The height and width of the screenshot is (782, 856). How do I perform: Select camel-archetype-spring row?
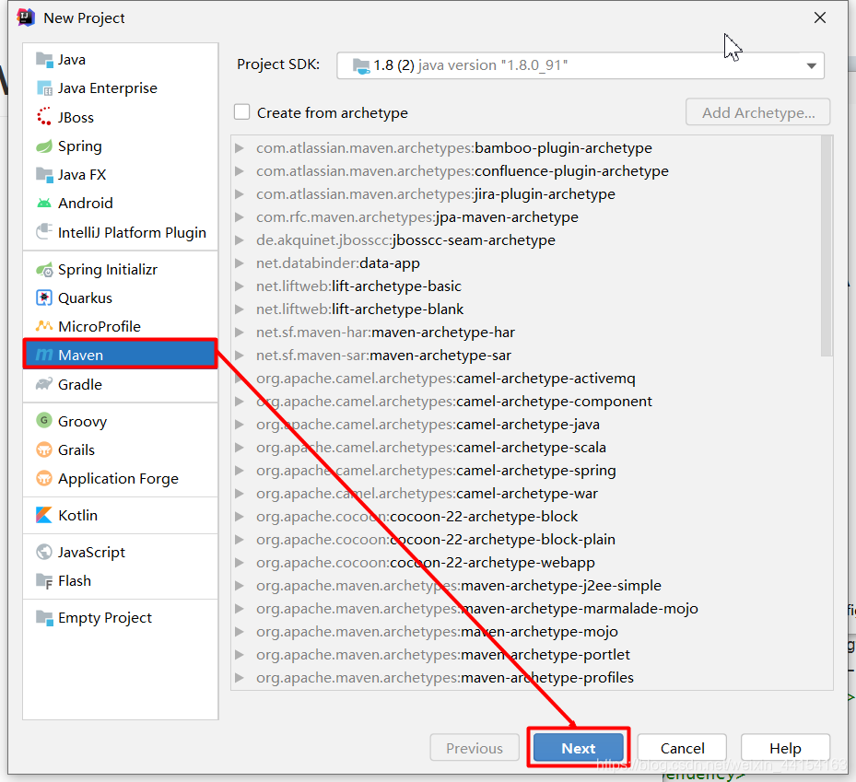527,470
